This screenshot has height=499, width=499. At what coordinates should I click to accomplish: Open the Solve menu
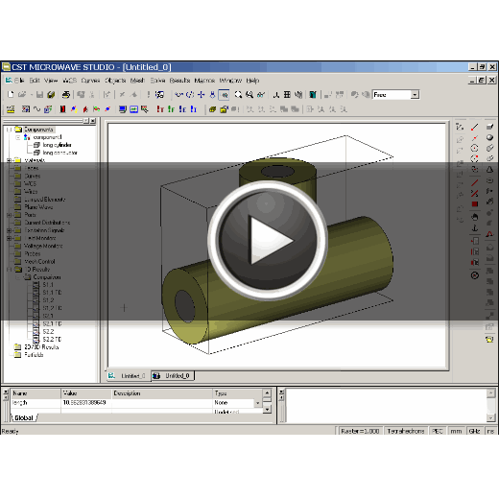point(157,81)
